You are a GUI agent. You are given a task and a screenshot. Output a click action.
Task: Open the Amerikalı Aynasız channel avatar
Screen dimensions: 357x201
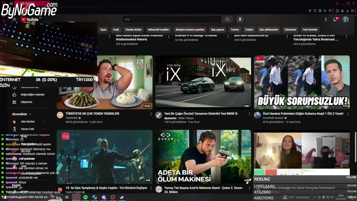tap(257, 115)
